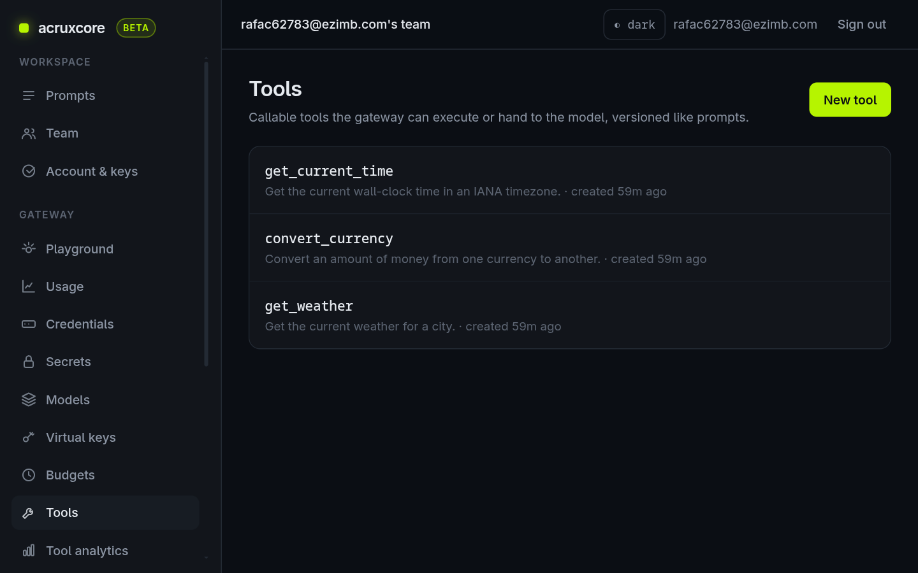
Task: View the Usage page
Action: pyautogui.click(x=105, y=286)
